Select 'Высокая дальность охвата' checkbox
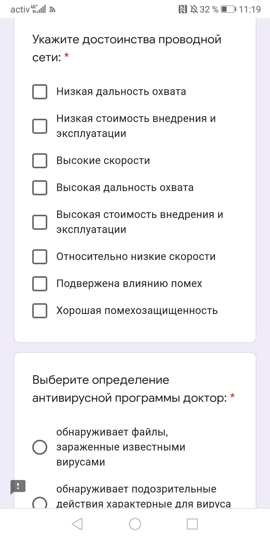The height and width of the screenshot is (540, 270). tap(40, 187)
